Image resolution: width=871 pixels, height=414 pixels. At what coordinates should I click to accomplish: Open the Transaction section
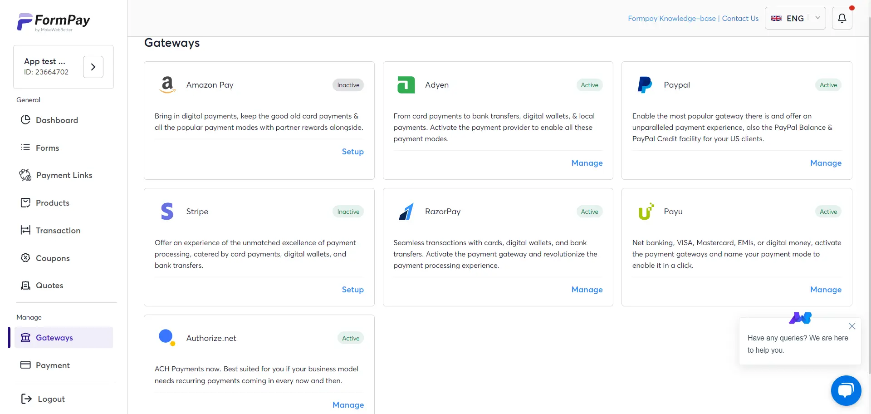[x=58, y=230]
